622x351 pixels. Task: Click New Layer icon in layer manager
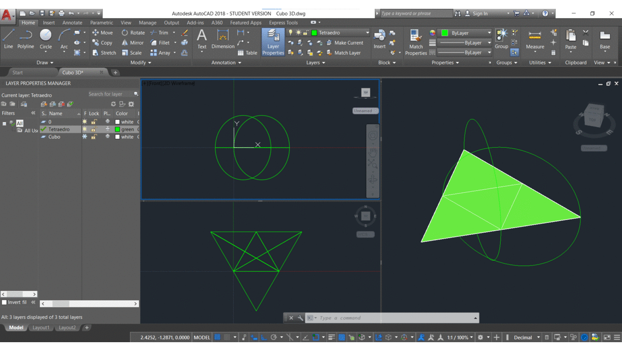click(x=44, y=104)
